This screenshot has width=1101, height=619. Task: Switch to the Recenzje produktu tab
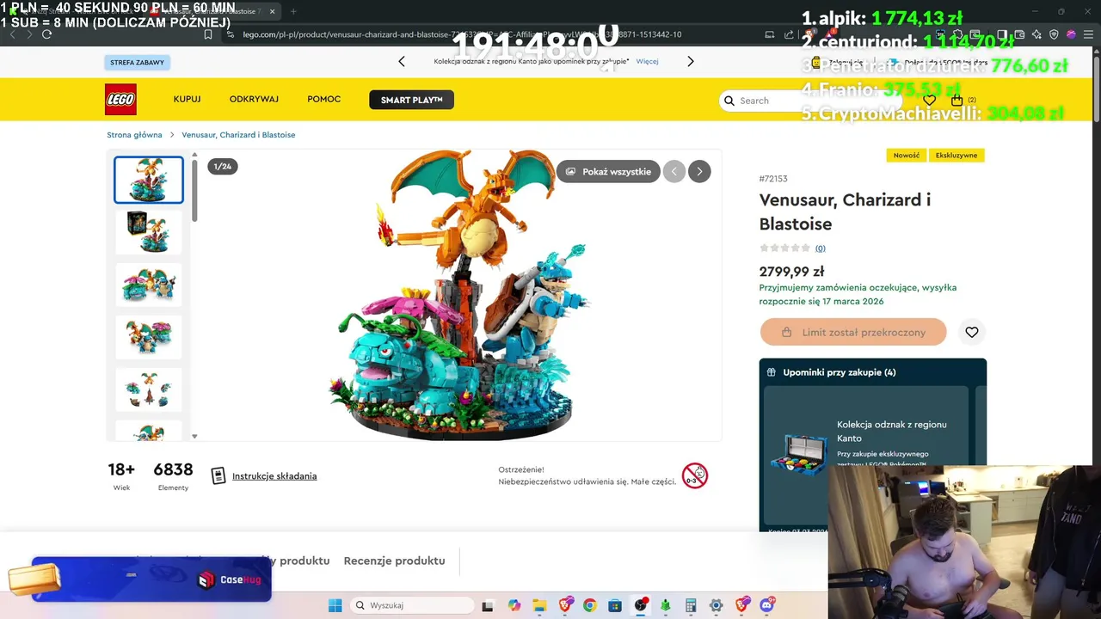394,561
